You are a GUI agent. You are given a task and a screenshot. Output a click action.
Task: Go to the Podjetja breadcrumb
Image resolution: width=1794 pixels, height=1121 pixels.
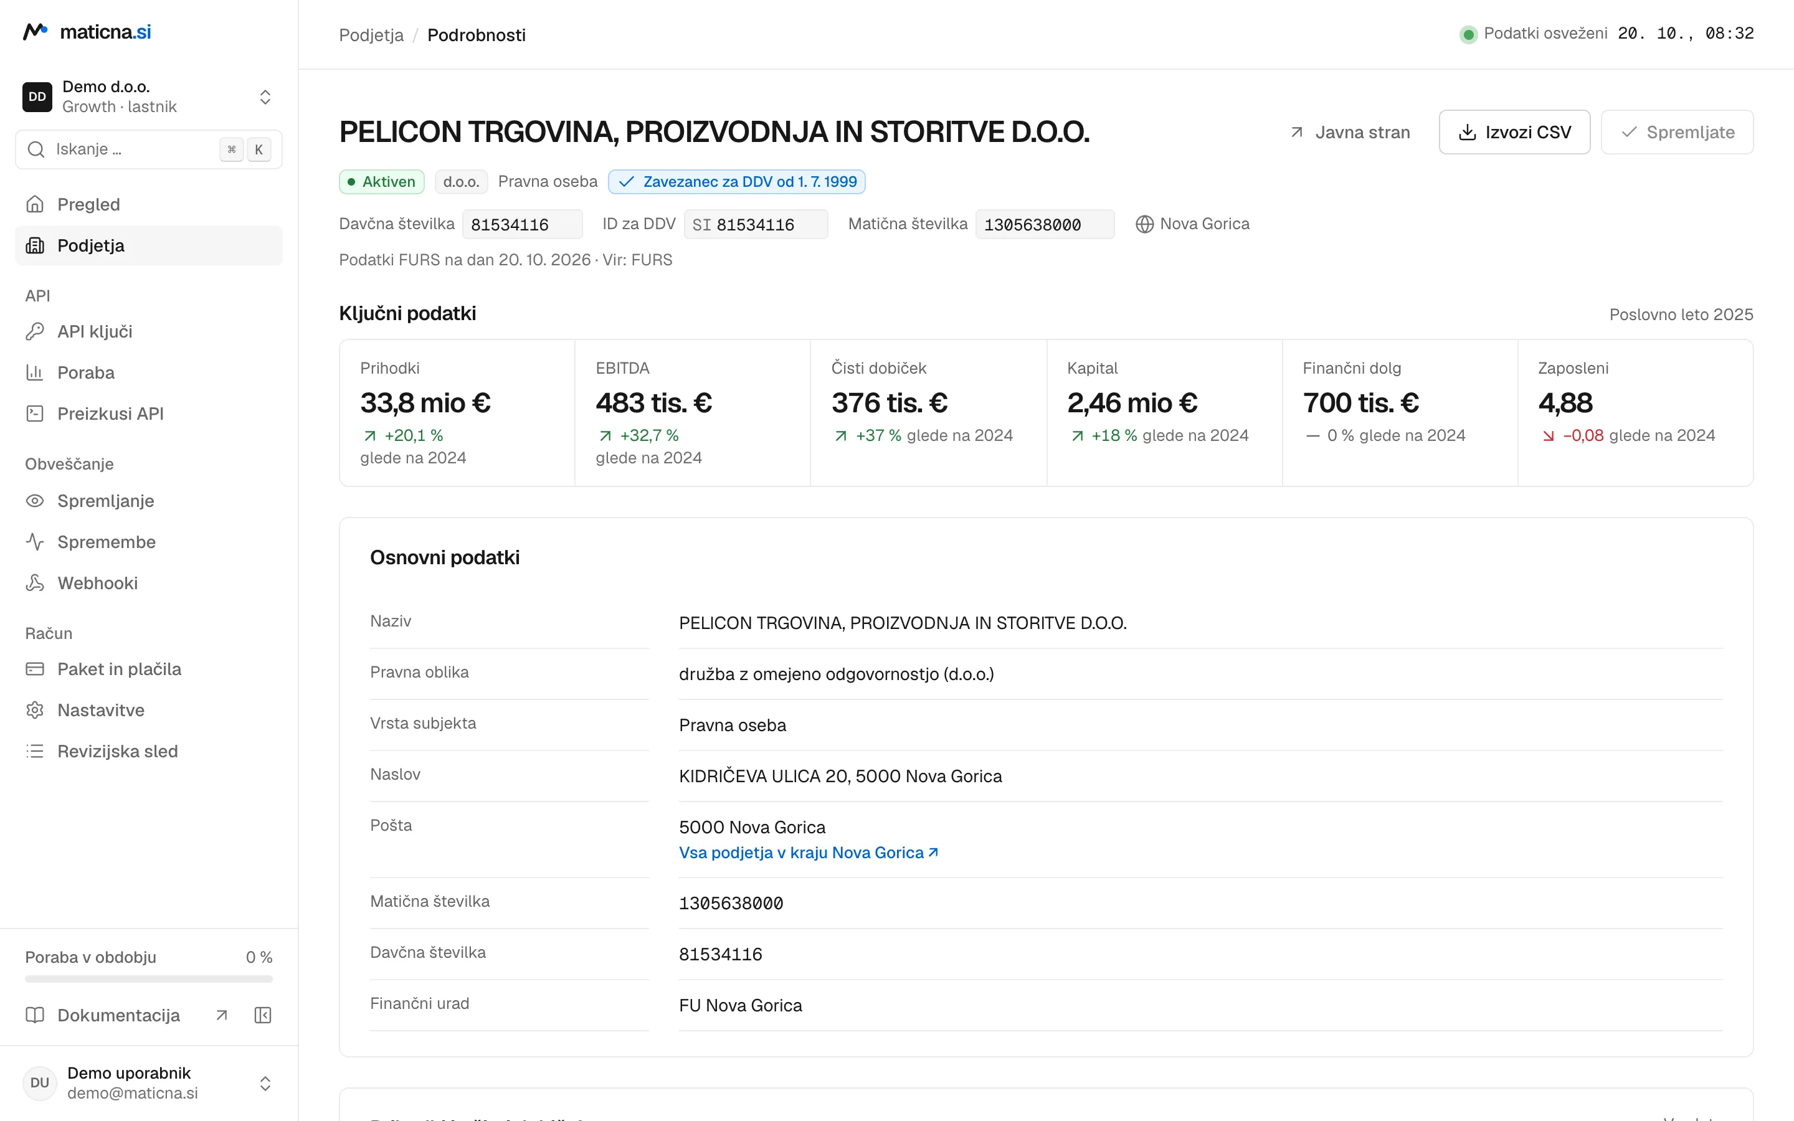[x=371, y=35]
